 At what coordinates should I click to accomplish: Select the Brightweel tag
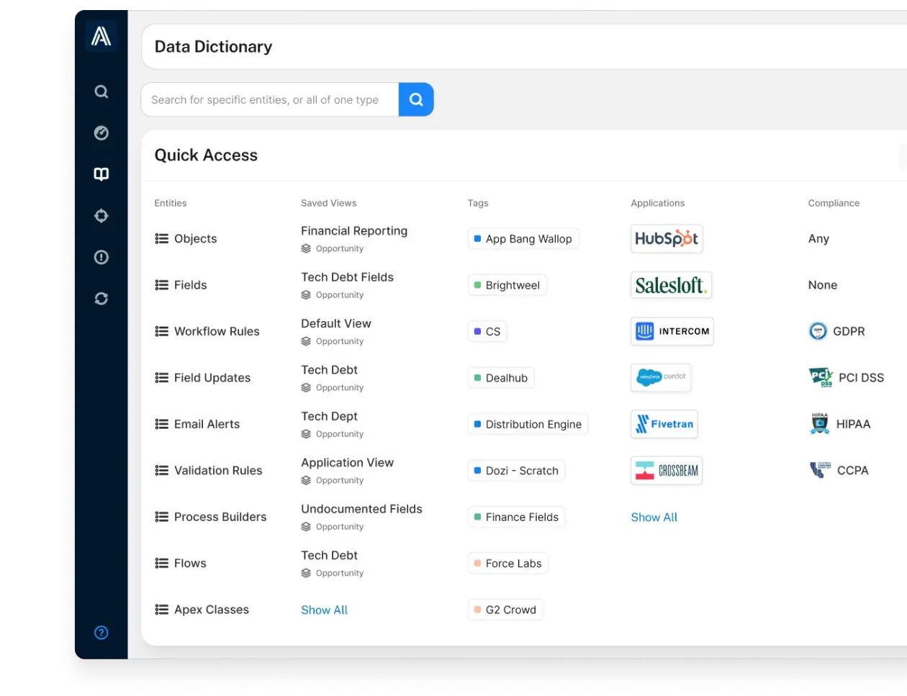tap(507, 285)
